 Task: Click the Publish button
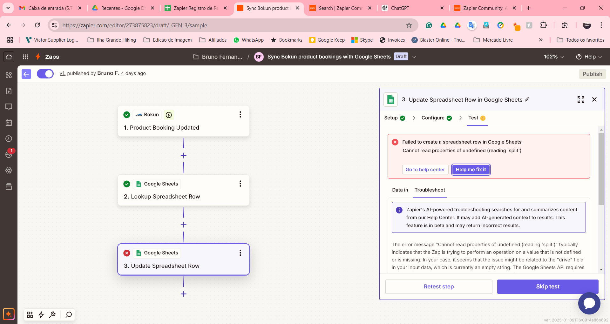click(592, 74)
